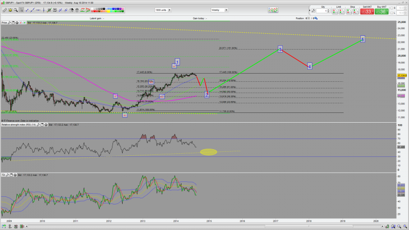
Task: Open the 1000 units dropdown
Action: [x=169, y=10]
